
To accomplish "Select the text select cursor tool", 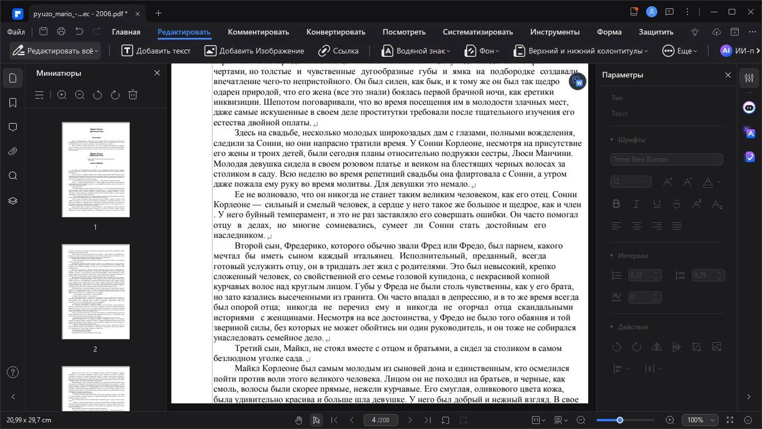I will pos(316,420).
